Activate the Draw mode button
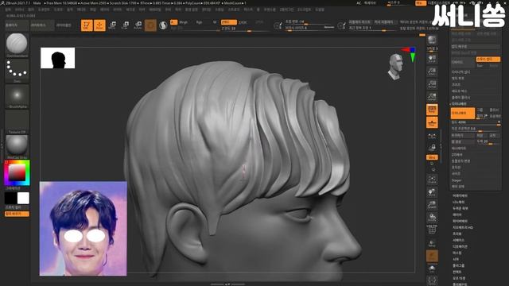The height and width of the screenshot is (286, 509). coord(99,25)
